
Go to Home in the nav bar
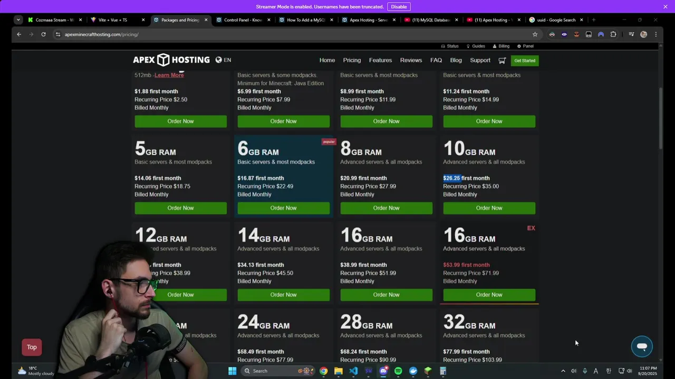(327, 60)
